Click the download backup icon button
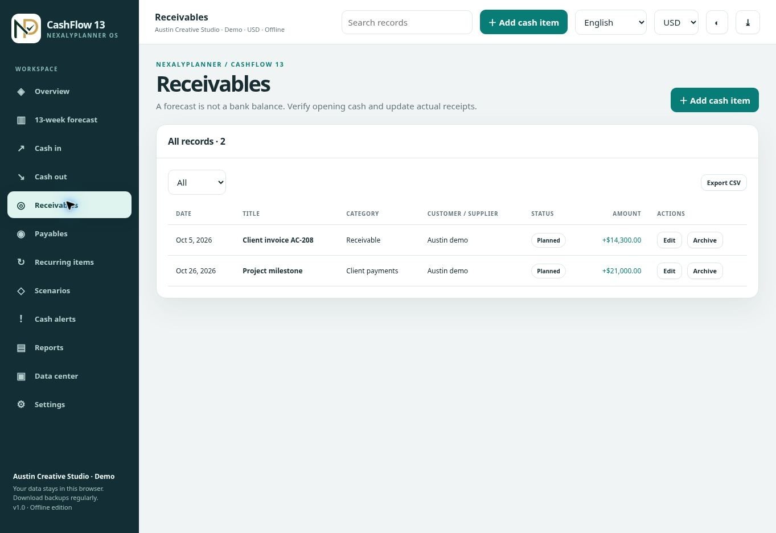This screenshot has height=533, width=776. coord(748,23)
